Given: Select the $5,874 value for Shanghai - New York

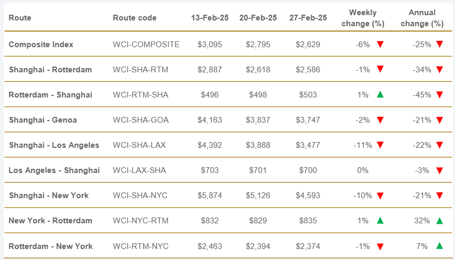Looking at the screenshot, I should point(210,196).
